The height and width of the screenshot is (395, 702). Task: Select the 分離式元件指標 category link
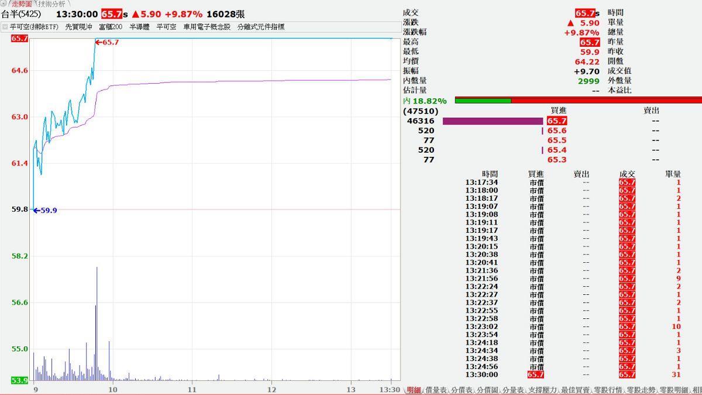tap(260, 27)
